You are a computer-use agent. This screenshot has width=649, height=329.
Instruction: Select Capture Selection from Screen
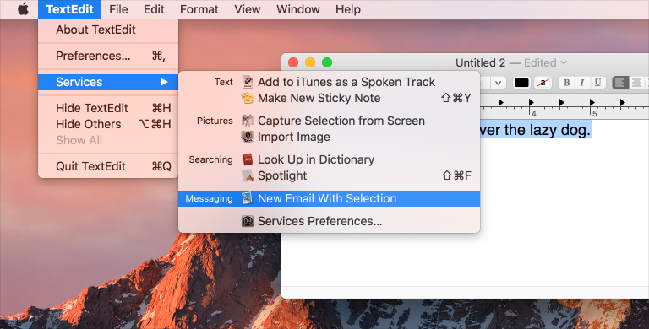click(x=329, y=121)
